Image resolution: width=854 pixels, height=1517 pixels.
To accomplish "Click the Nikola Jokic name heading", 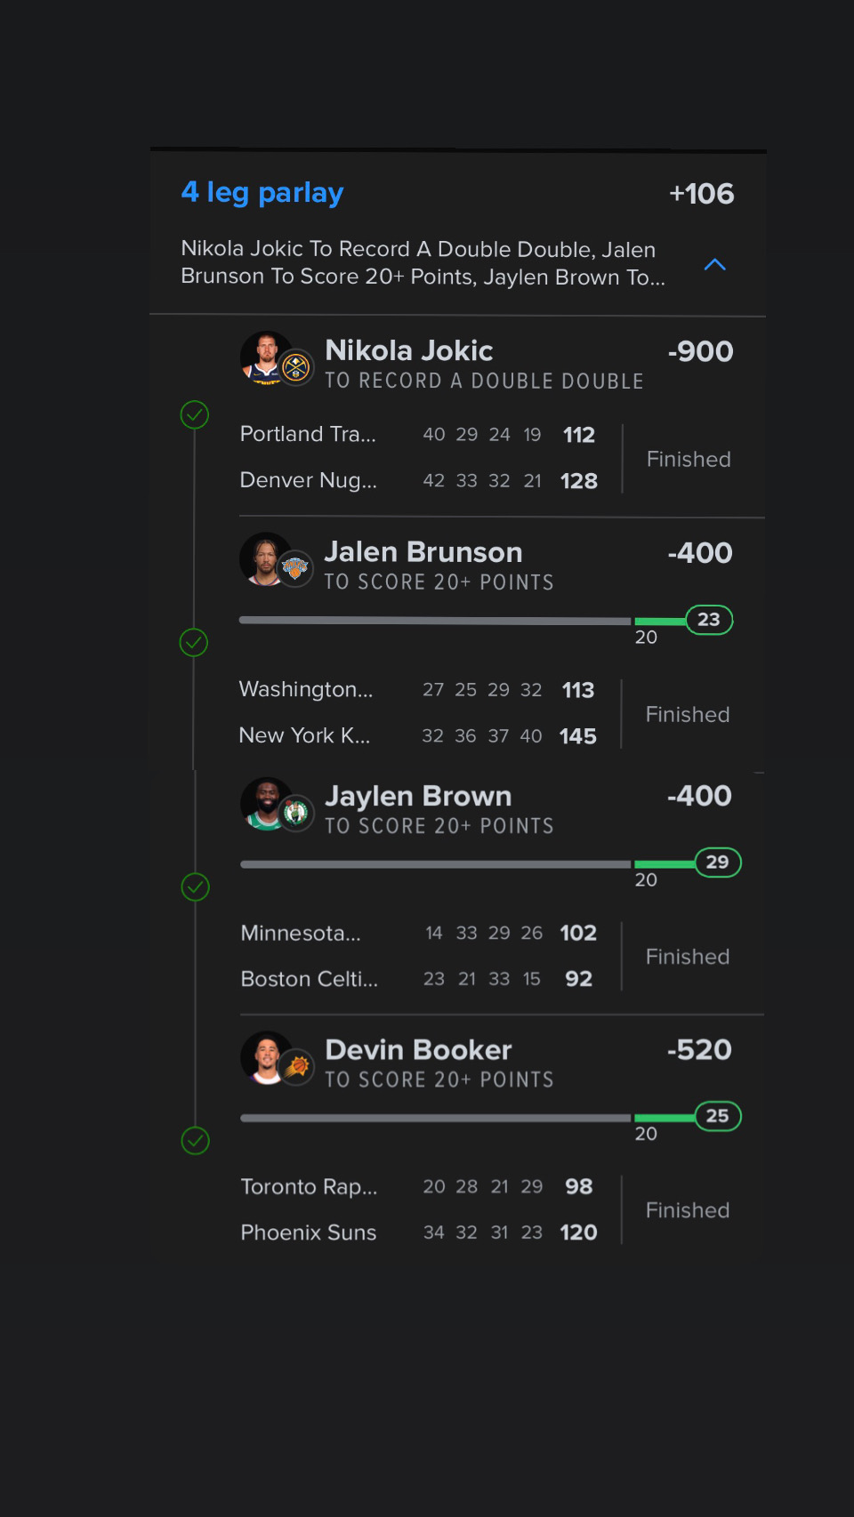I will (409, 351).
